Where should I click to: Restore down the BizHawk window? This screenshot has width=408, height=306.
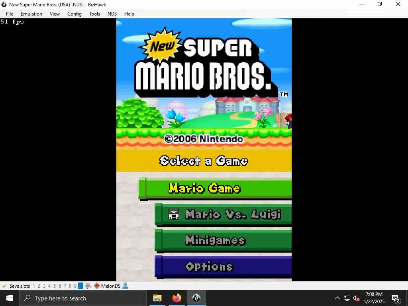(380, 4)
